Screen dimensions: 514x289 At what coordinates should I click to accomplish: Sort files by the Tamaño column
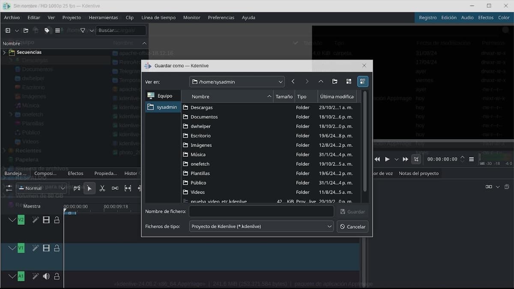coord(284,97)
